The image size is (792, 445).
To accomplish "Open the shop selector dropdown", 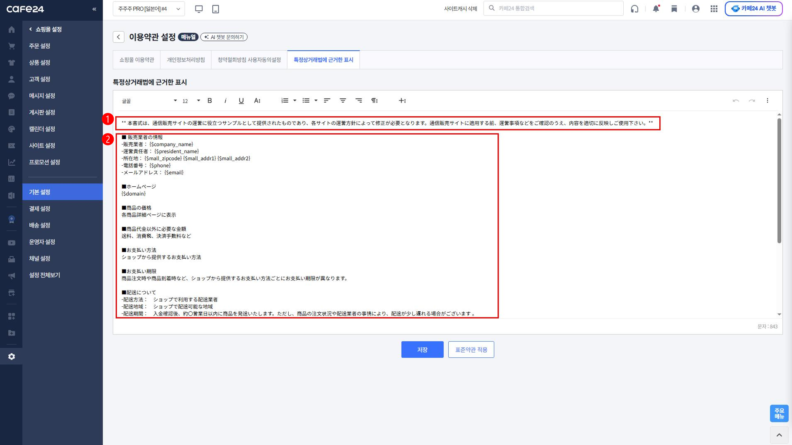I will coord(149,9).
